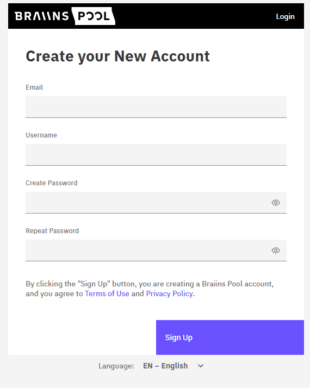The width and height of the screenshot is (310, 388).
Task: Focus the Email input field
Action: 156,107
